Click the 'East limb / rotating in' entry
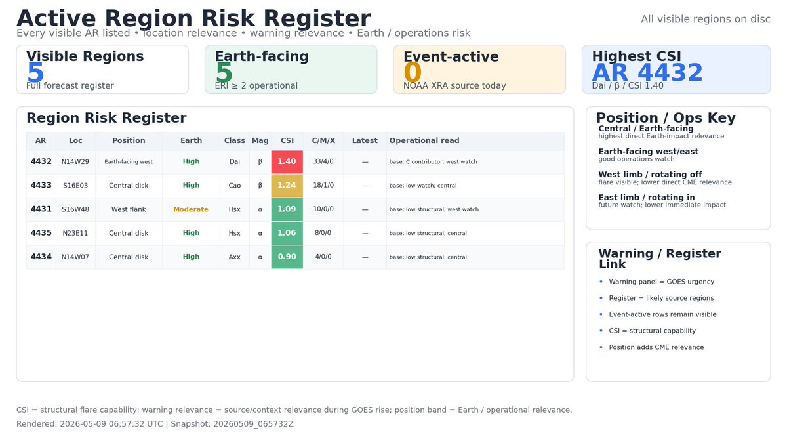This screenshot has width=787, height=443. tap(662, 201)
